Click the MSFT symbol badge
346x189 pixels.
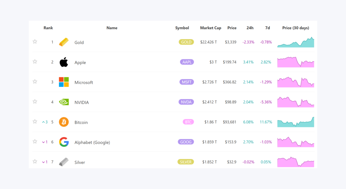tap(187, 82)
